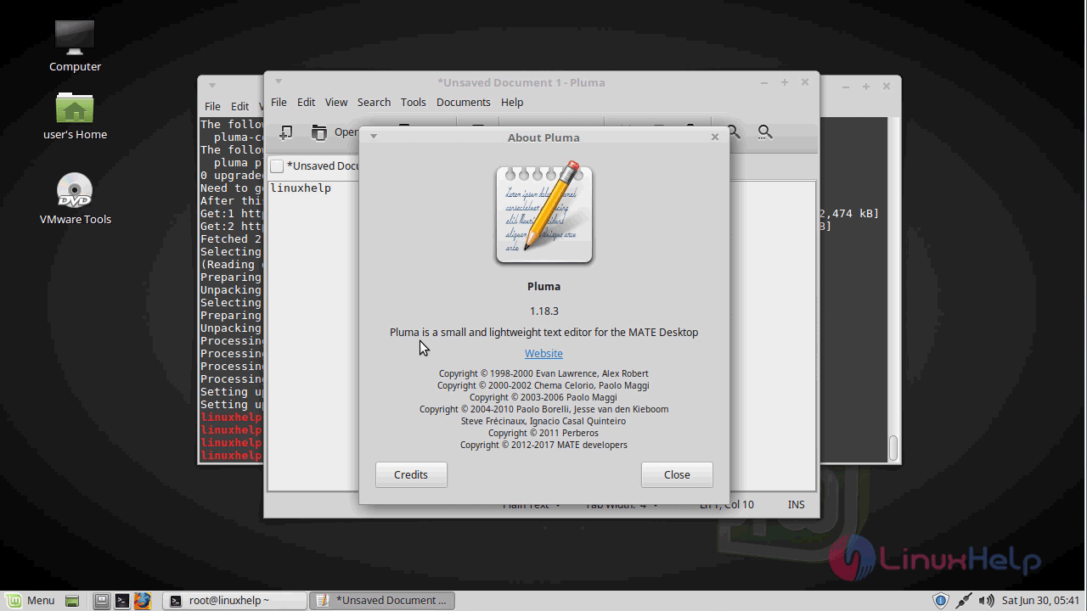Click the 'Ln 1, Col 10' status text
The image size is (1087, 611).
tap(727, 504)
